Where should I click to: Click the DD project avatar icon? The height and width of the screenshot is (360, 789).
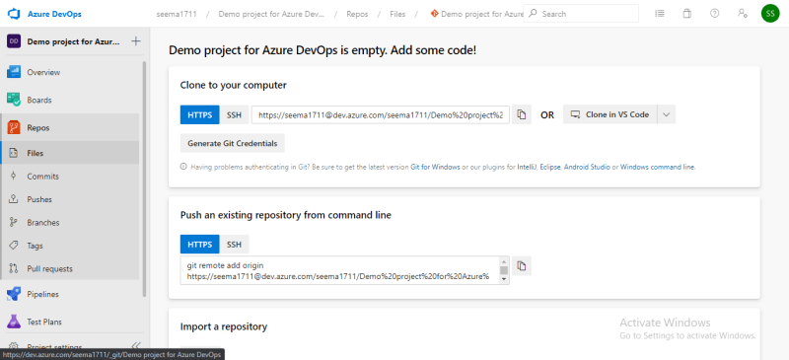coord(13,41)
